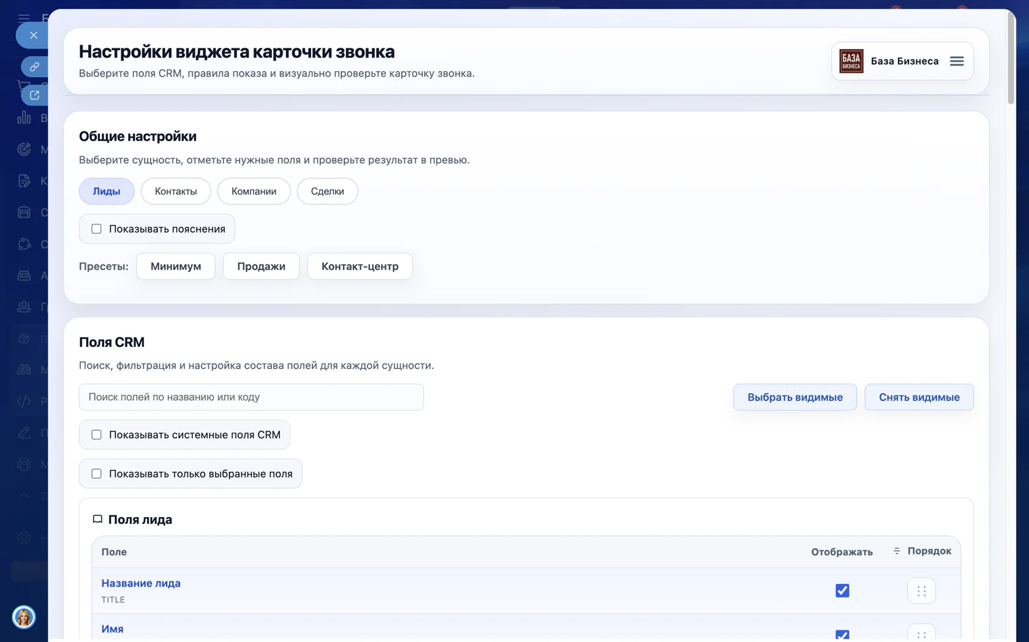Click the bar chart icon in sidebar
Viewport: 1029px width, 642px height.
(24, 118)
